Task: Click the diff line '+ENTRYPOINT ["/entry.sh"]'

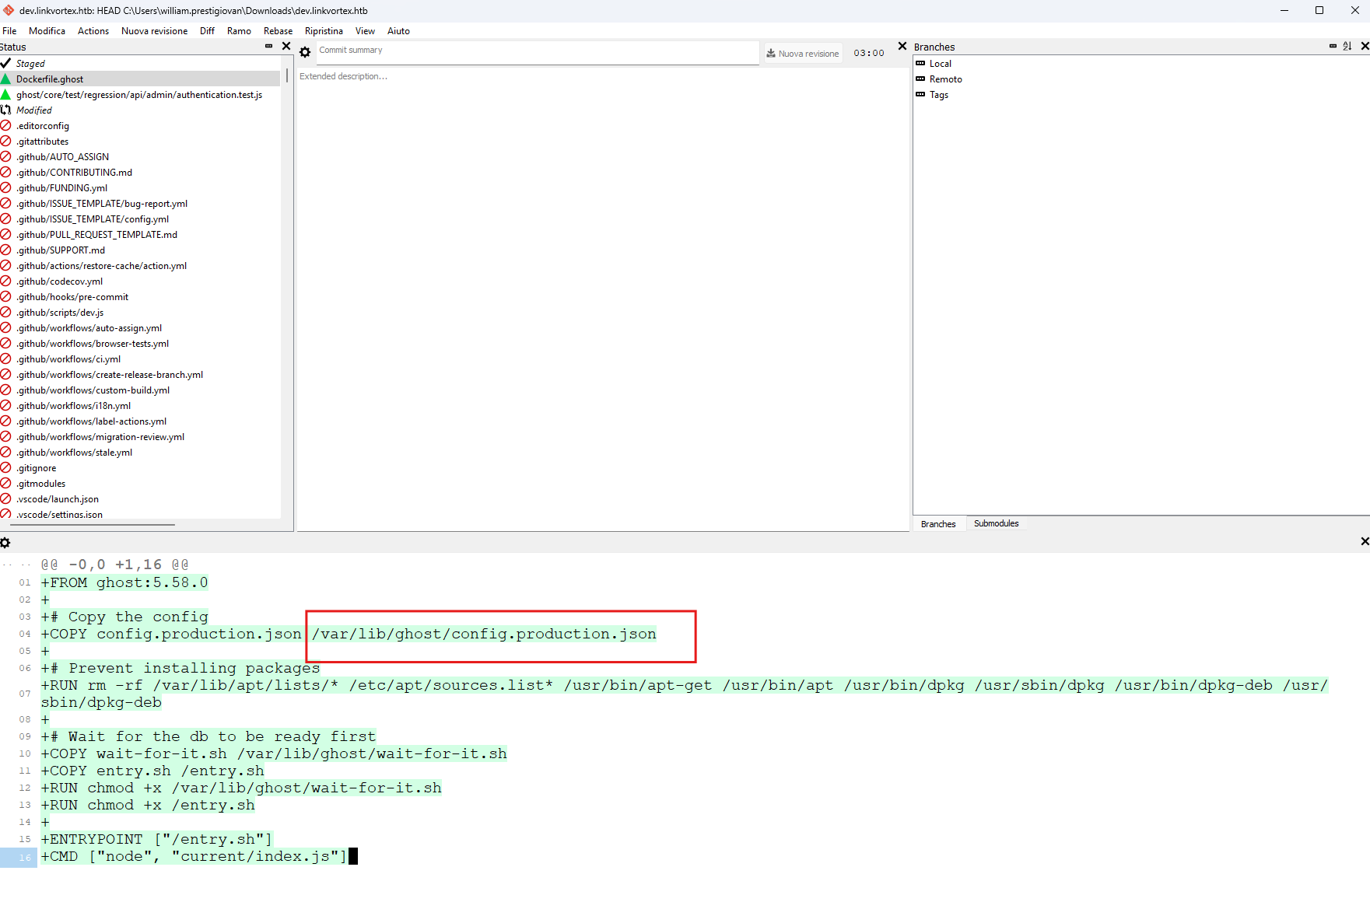Action: click(156, 839)
